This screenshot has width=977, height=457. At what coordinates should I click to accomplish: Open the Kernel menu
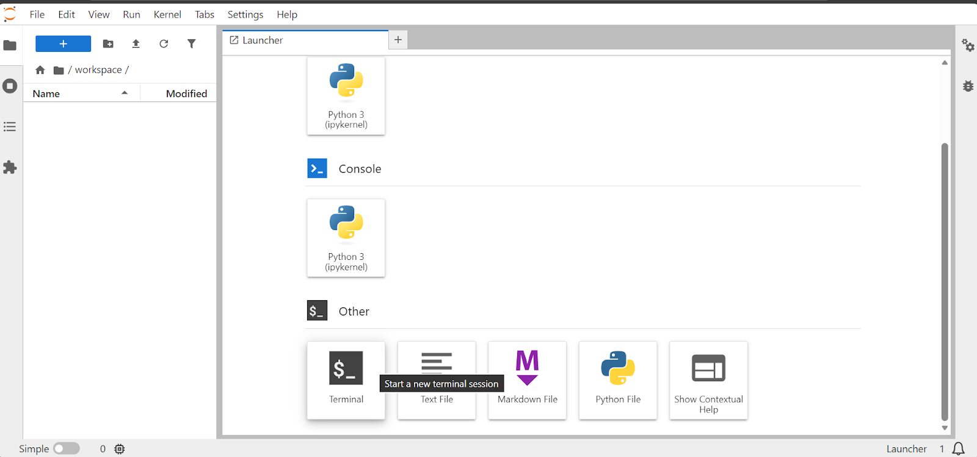(167, 15)
